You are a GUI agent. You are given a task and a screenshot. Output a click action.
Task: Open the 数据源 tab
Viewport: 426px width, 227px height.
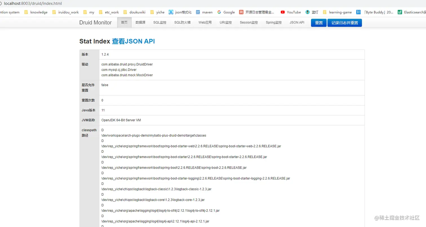[140, 22]
